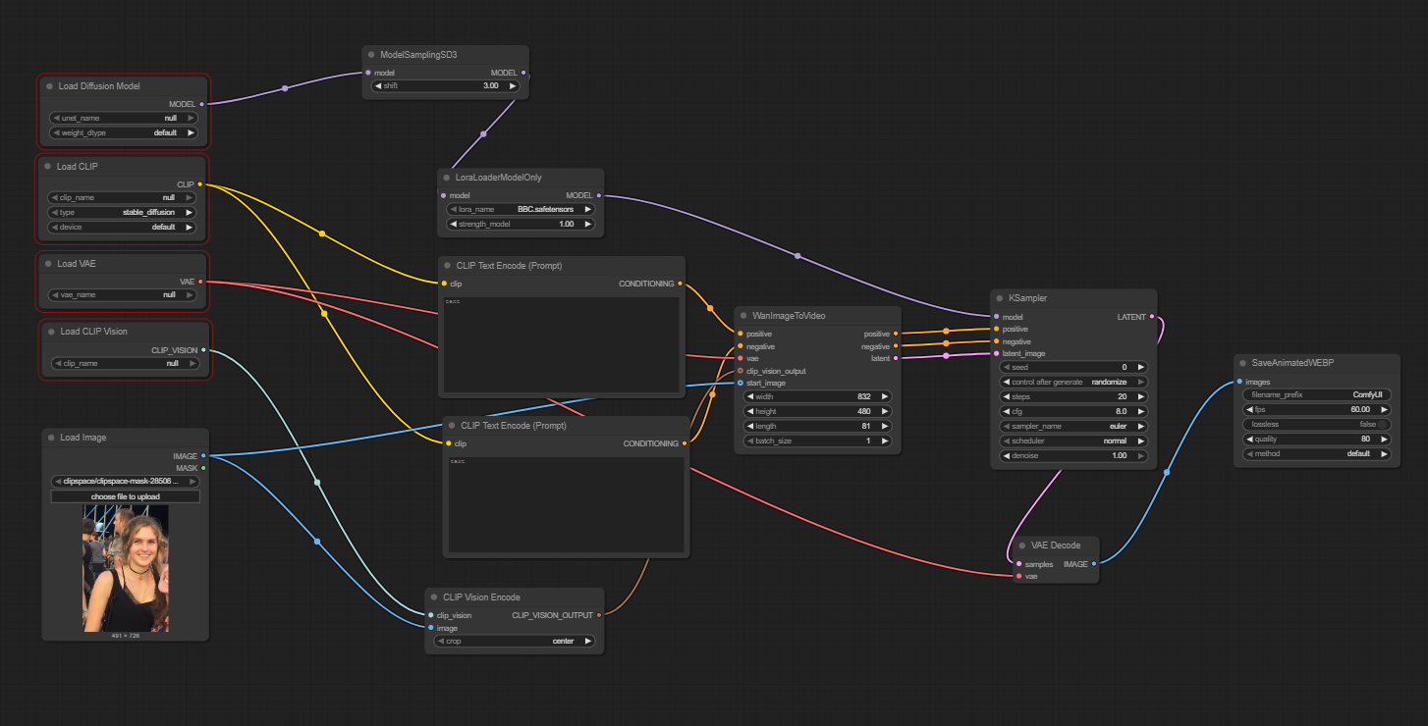The width and height of the screenshot is (1428, 726).
Task: Open the unet_name selector in Load Diffusion Model
Action: [x=124, y=118]
